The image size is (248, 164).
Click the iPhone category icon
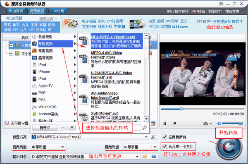pyautogui.click(x=34, y=72)
